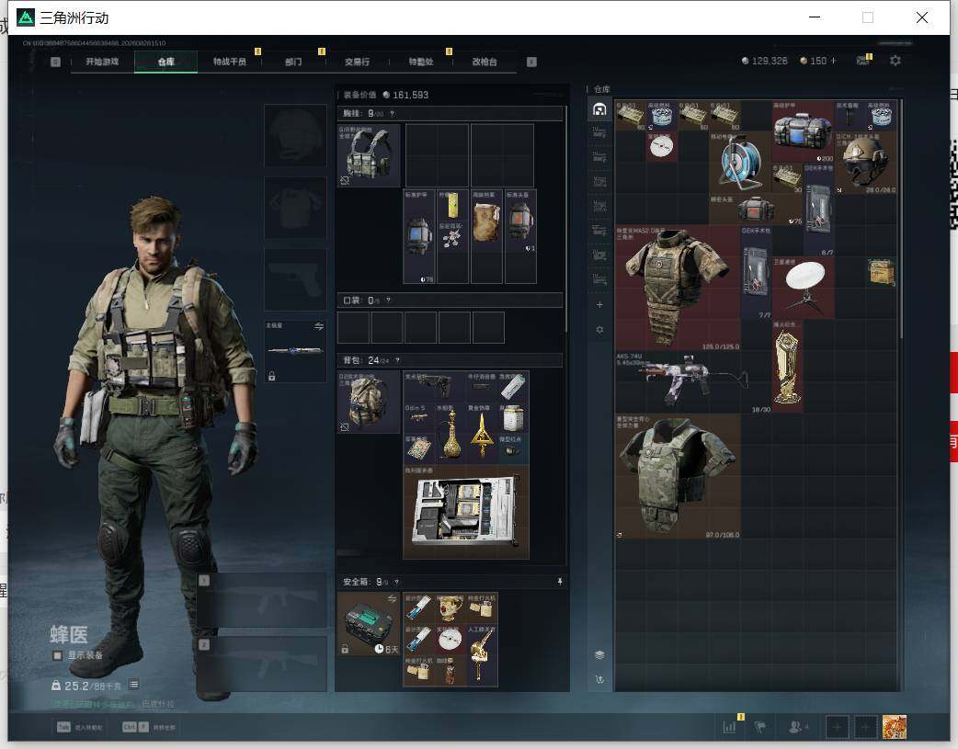Select the head repair kit with 75 durability
Image resolution: width=958 pixels, height=749 pixels.
point(757,210)
